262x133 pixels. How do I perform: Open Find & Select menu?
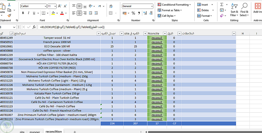[x=244, y=10]
